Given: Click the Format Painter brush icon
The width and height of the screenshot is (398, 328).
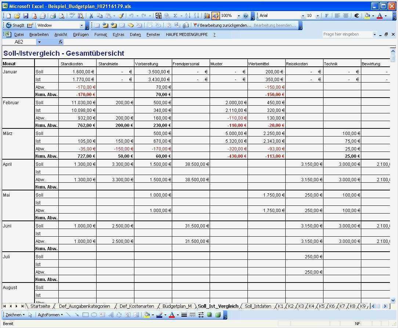Looking at the screenshot, I should point(121,16).
